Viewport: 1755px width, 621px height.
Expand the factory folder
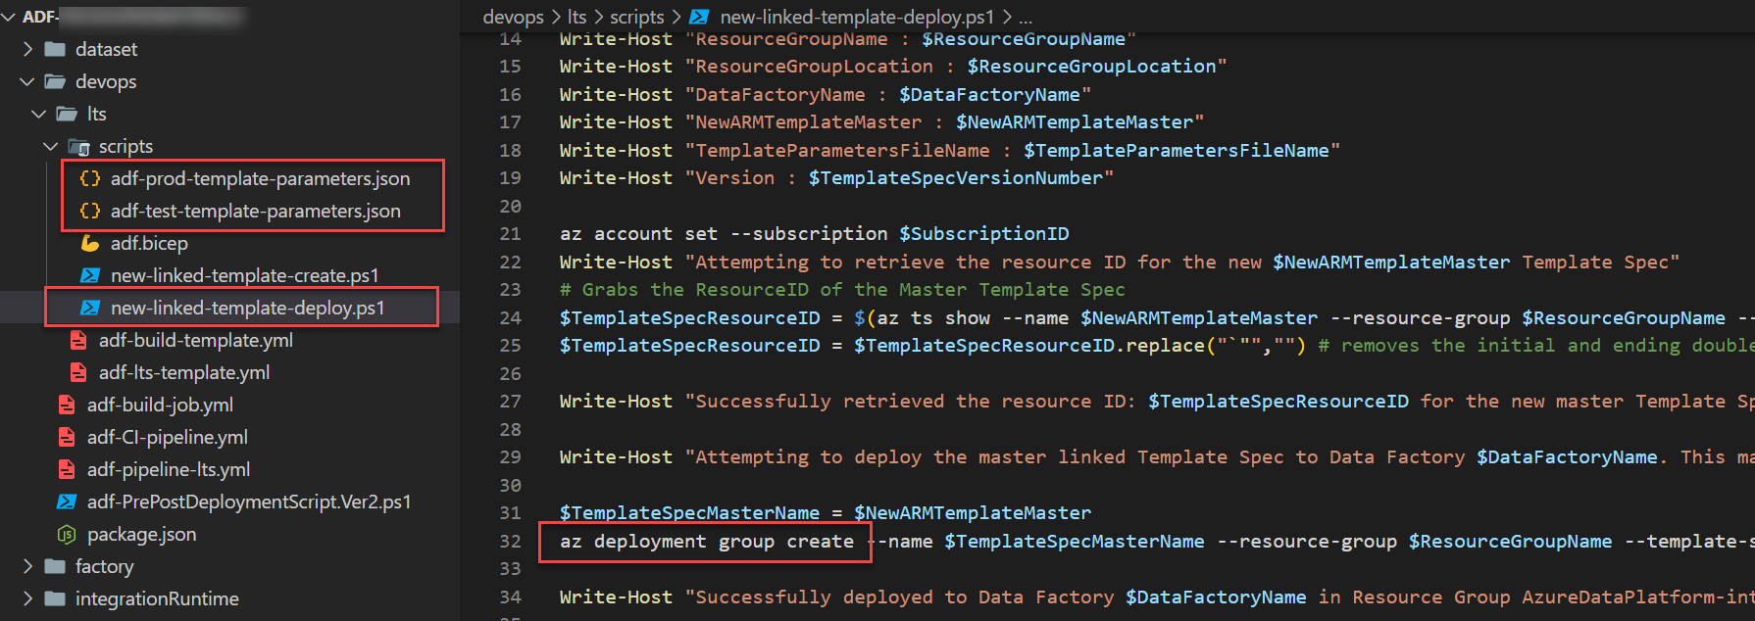click(27, 567)
